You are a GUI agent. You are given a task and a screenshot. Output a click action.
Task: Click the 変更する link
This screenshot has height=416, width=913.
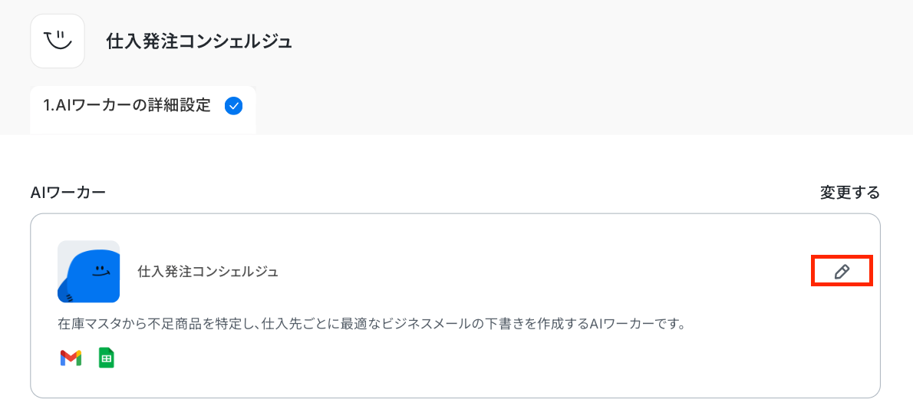coord(849,193)
